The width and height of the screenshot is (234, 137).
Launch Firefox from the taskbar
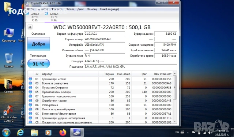click(x=63, y=132)
